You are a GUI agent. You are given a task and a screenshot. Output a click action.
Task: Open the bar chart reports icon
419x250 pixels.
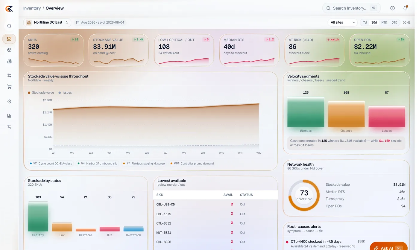[x=9, y=116]
